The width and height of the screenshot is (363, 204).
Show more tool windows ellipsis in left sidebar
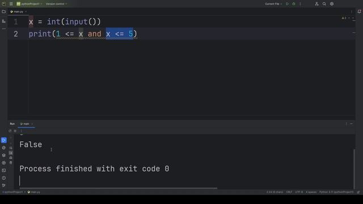click(x=4, y=29)
